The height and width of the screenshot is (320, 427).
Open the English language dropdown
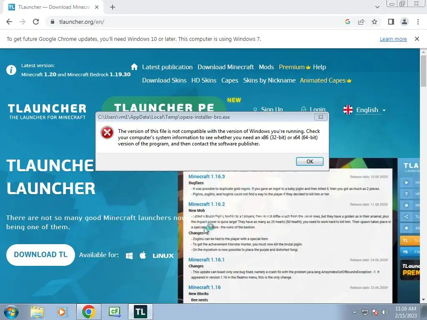[371, 110]
